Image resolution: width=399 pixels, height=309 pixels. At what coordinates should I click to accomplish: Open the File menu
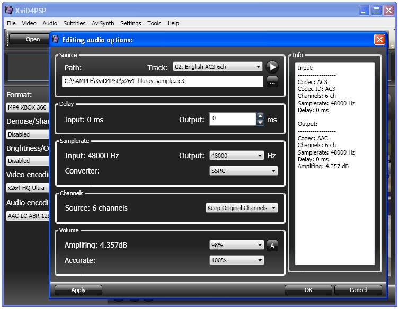[11, 23]
